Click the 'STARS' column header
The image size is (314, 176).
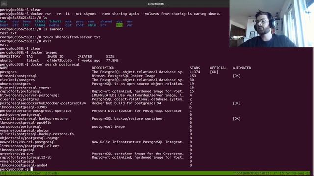coord(195,68)
